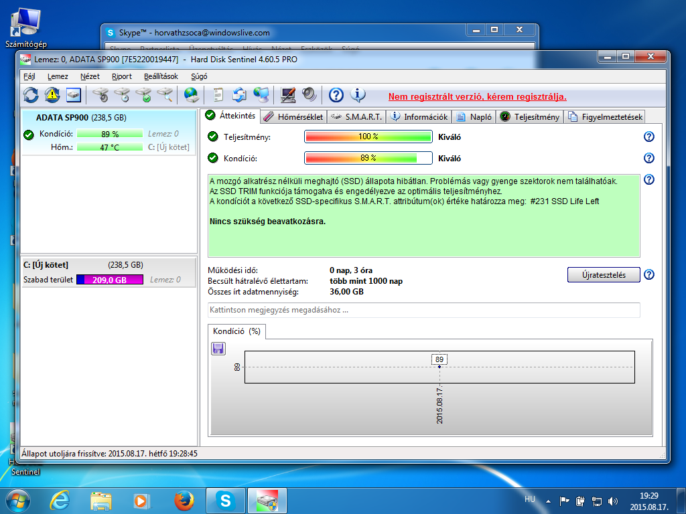This screenshot has width=686, height=514.
Task: Select the C: [Új kötet] volume entry
Action: (109, 272)
